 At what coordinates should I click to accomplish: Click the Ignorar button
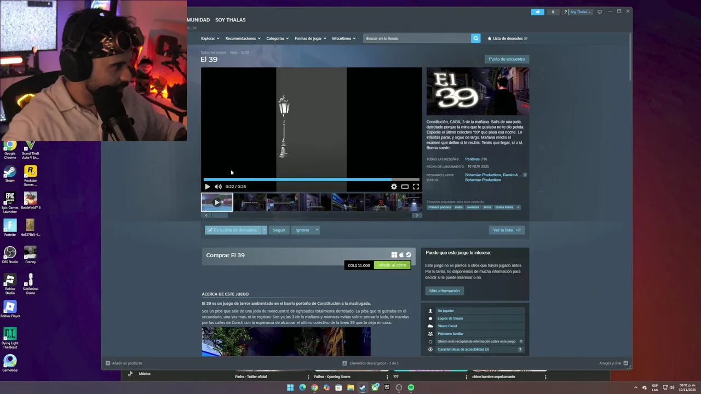coord(302,230)
